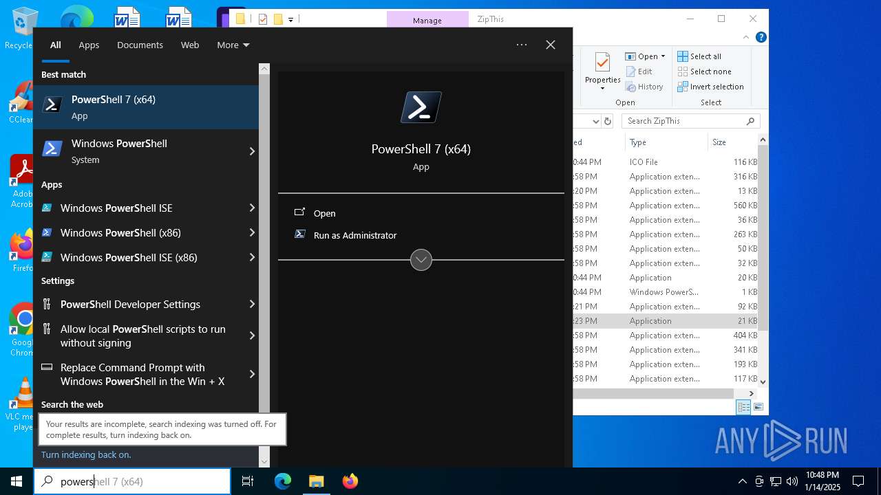Expand Windows PowerShell ISE (x86) options arrow
This screenshot has width=881, height=495.
(252, 257)
